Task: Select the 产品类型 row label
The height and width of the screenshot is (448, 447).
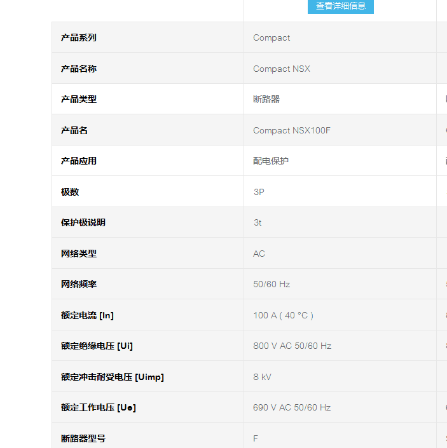Action: [79, 99]
